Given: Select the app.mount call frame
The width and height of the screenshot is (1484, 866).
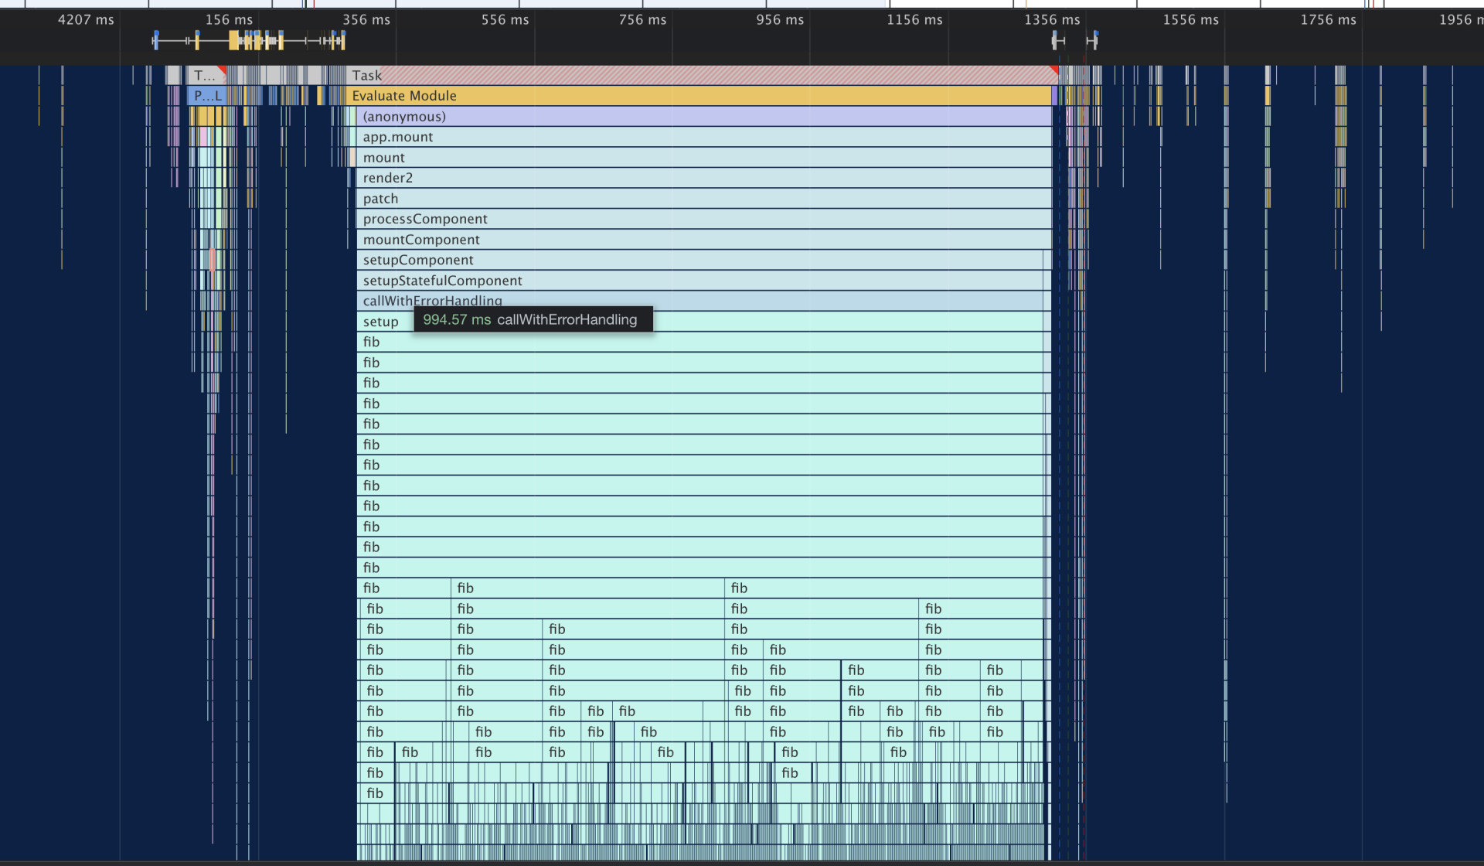Looking at the screenshot, I should pyautogui.click(x=704, y=137).
